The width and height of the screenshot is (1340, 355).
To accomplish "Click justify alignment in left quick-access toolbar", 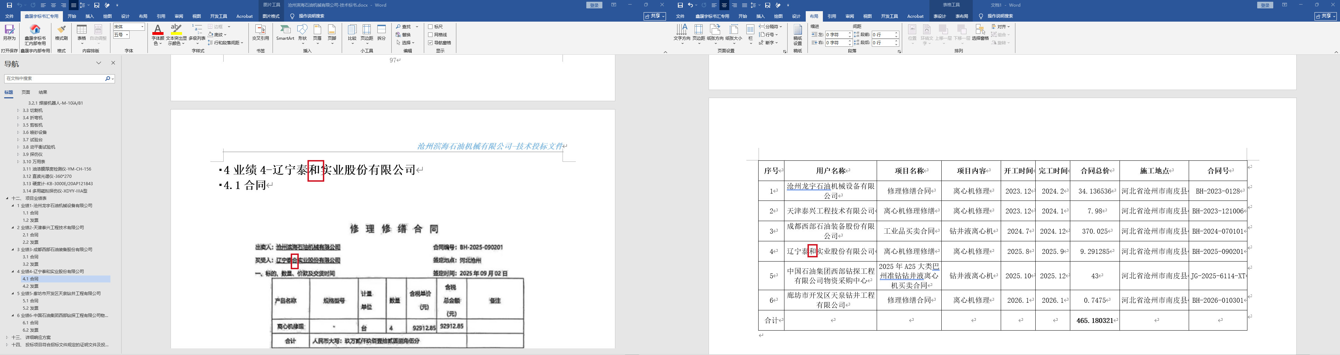I will point(73,5).
